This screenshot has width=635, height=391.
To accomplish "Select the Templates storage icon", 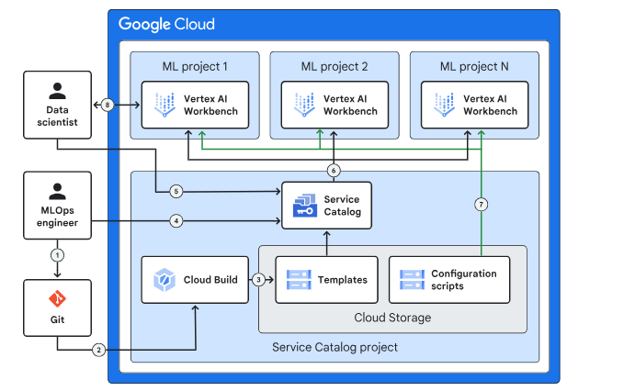I will click(x=300, y=279).
